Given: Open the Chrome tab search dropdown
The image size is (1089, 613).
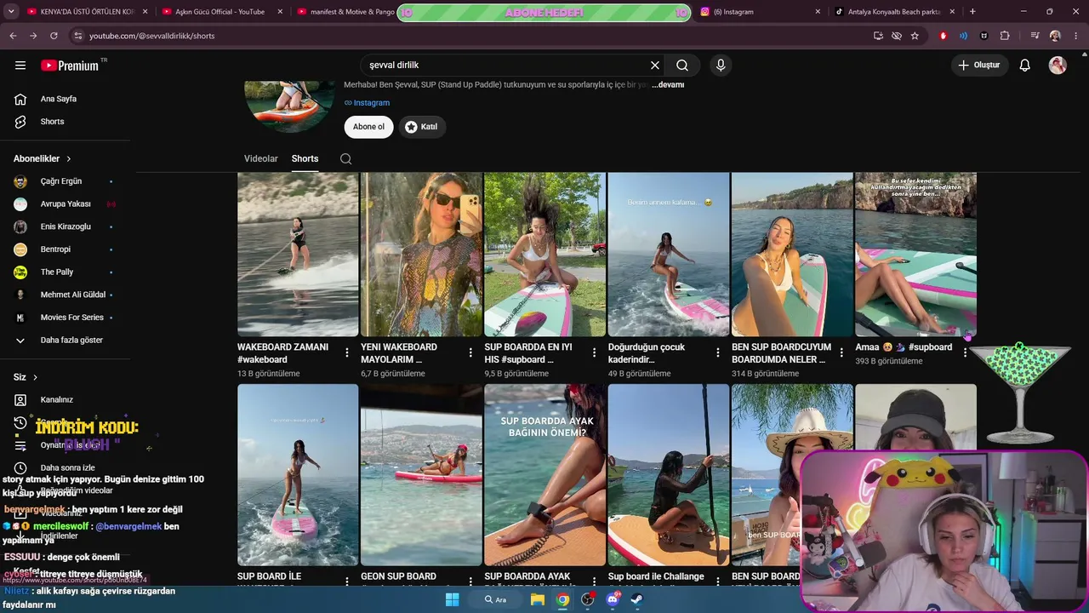Looking at the screenshot, I should 11,12.
